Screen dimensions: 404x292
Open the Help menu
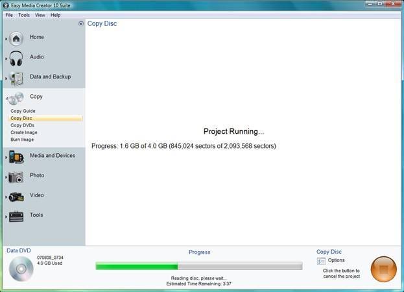pyautogui.click(x=55, y=15)
